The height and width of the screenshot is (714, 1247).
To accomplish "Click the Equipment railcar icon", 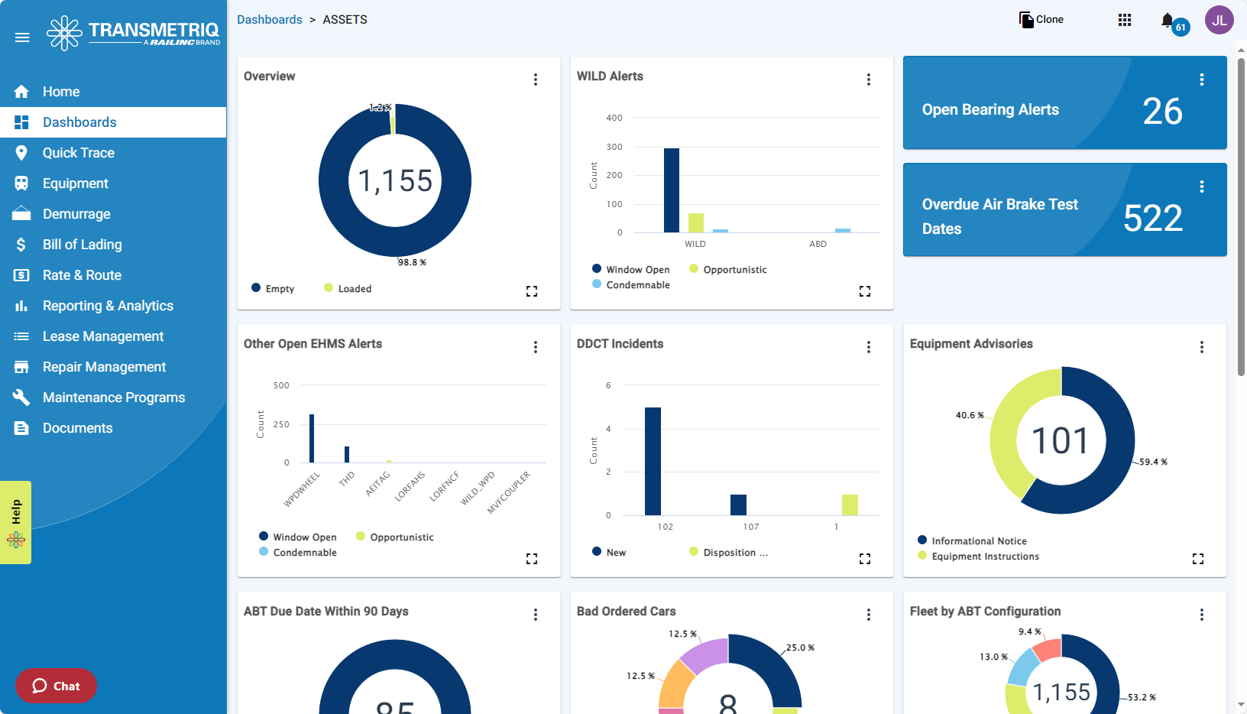I will click(x=21, y=183).
